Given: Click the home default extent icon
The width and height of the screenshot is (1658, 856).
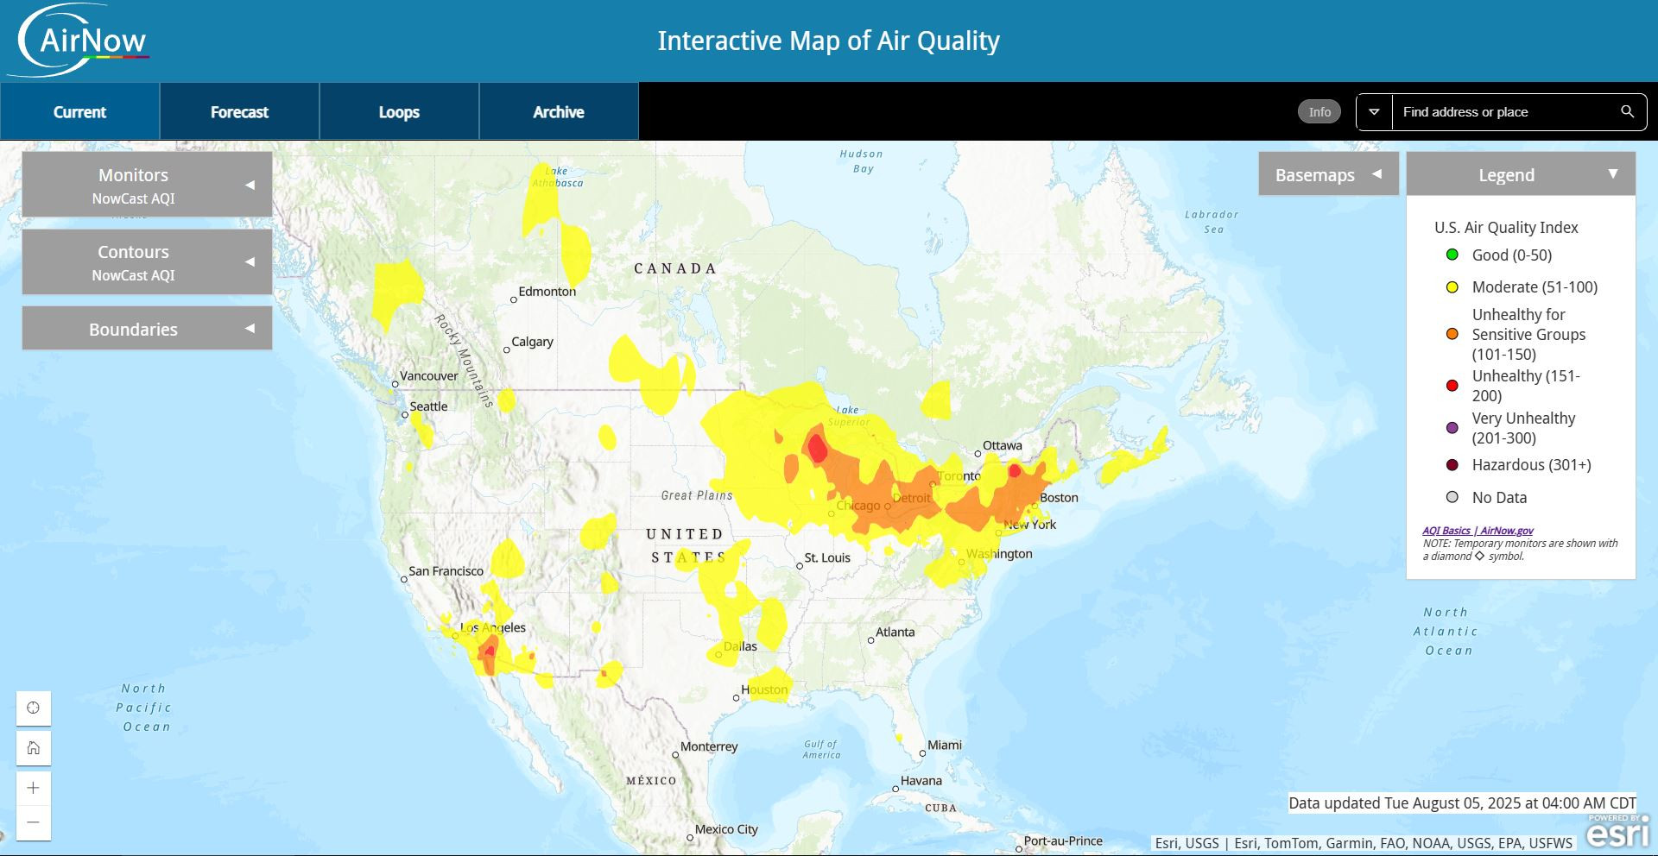Looking at the screenshot, I should coord(34,747).
